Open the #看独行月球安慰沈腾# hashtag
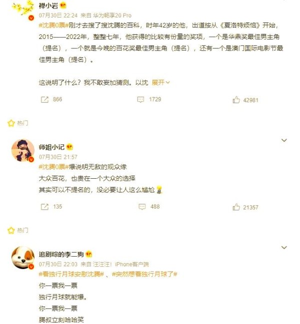The image size is (300, 324). (x=71, y=274)
